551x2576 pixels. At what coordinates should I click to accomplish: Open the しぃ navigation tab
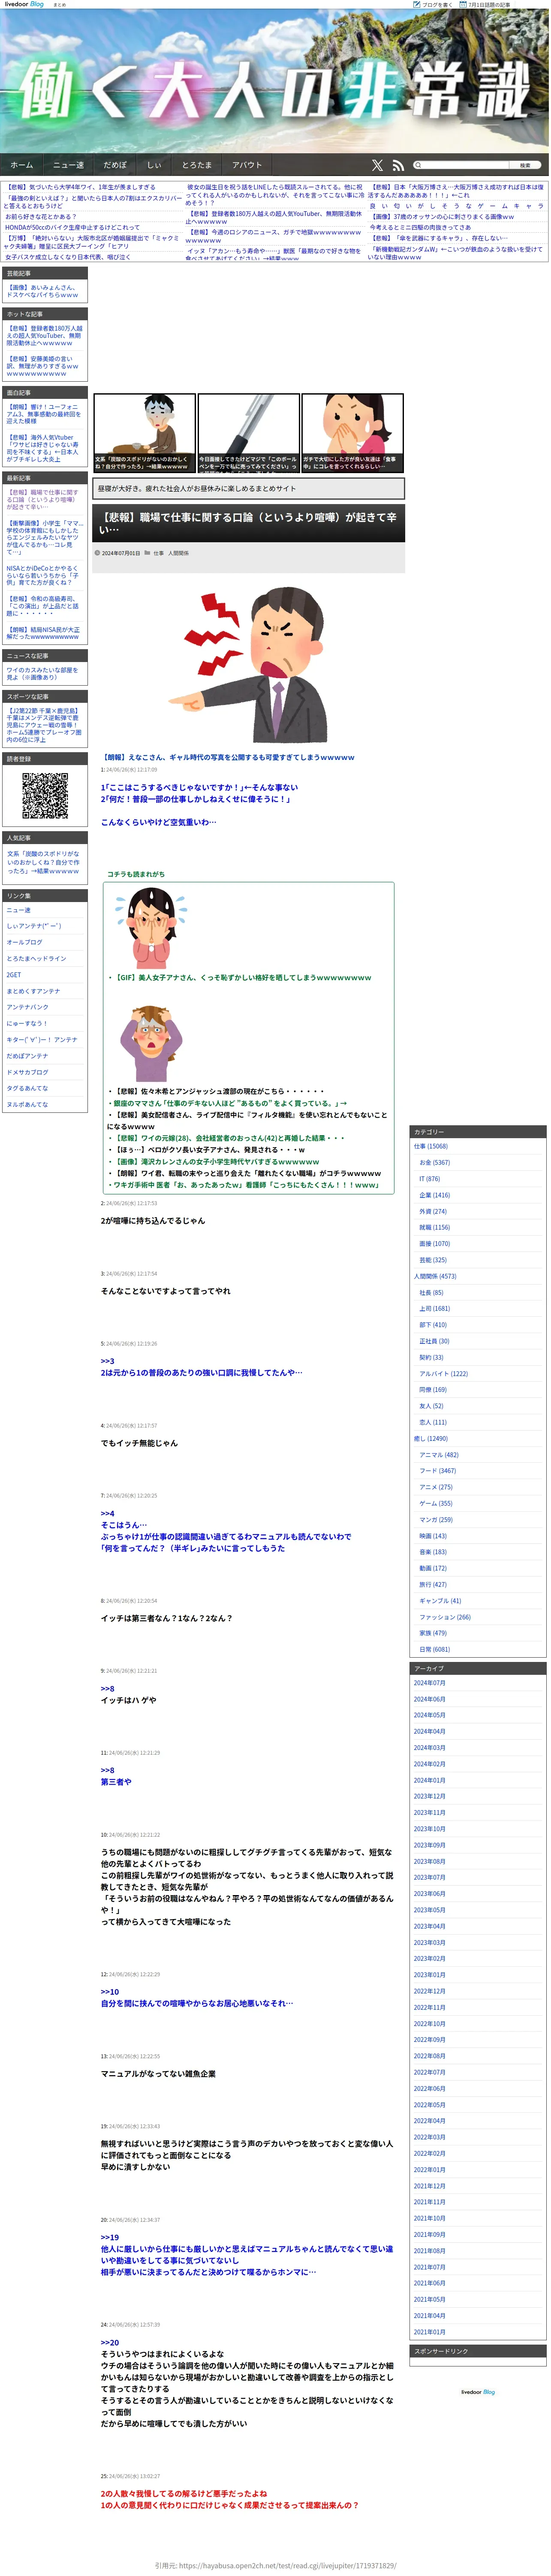(154, 165)
